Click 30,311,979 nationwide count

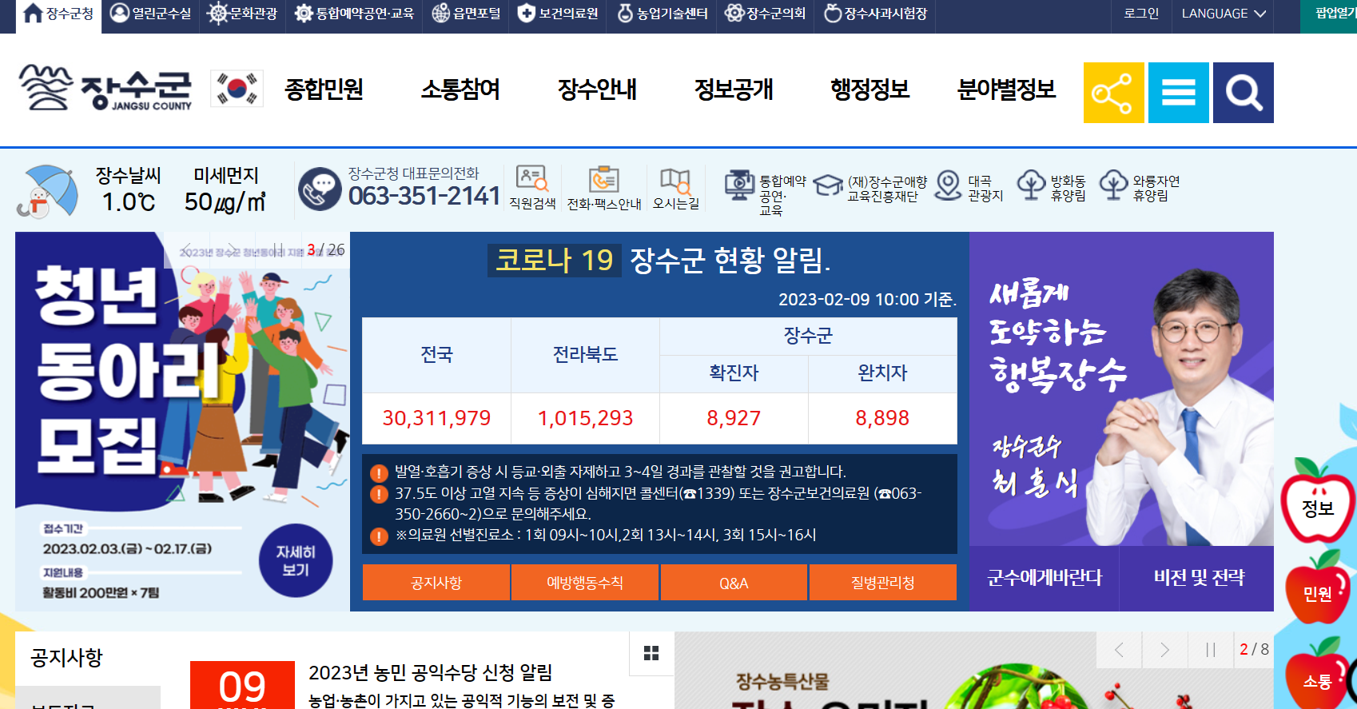click(436, 418)
